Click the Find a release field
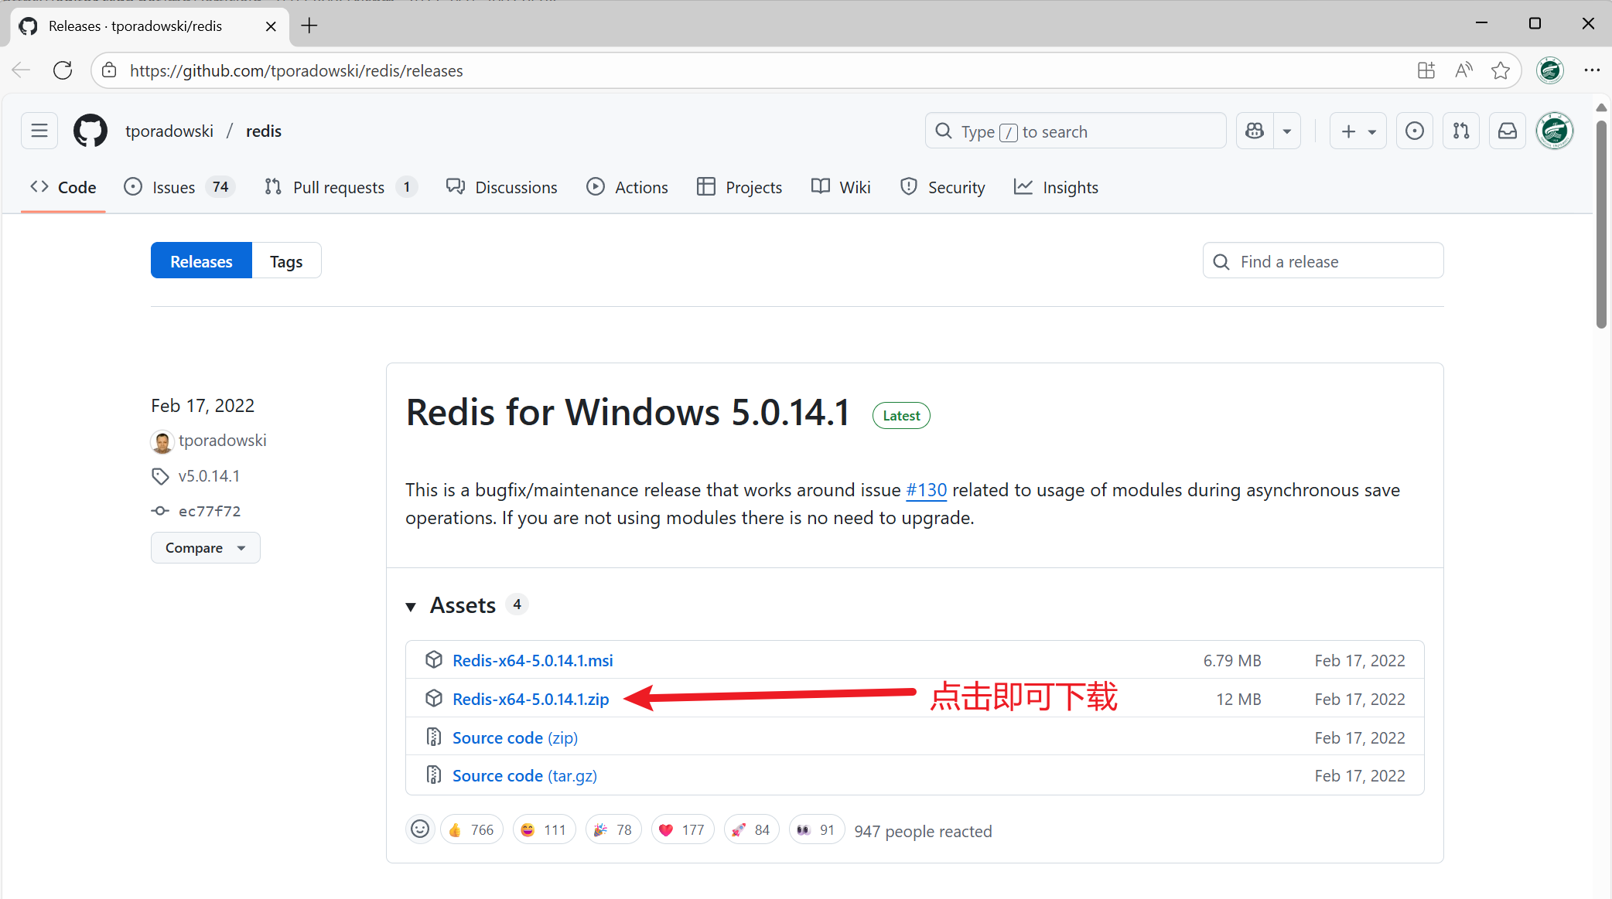1612x899 pixels. click(x=1323, y=261)
